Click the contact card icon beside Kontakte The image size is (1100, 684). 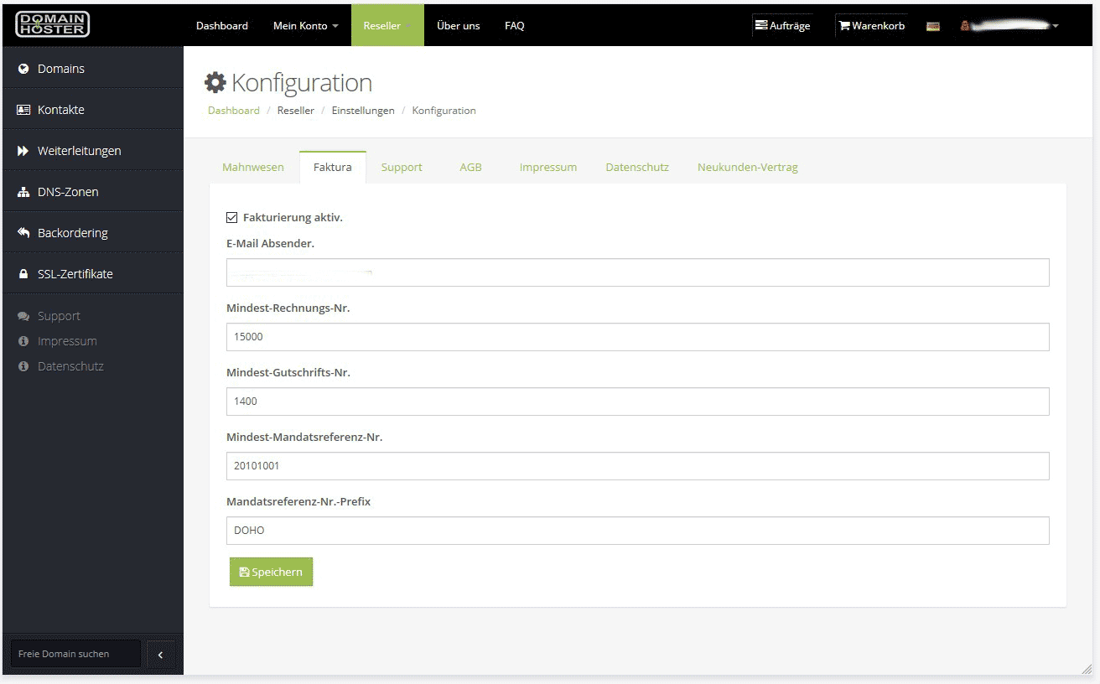click(23, 110)
